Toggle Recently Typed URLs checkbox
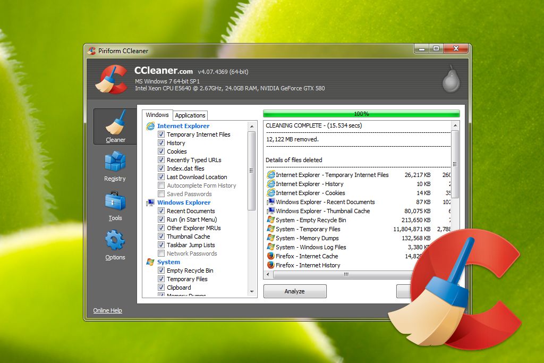Image resolution: width=544 pixels, height=363 pixels. (161, 160)
